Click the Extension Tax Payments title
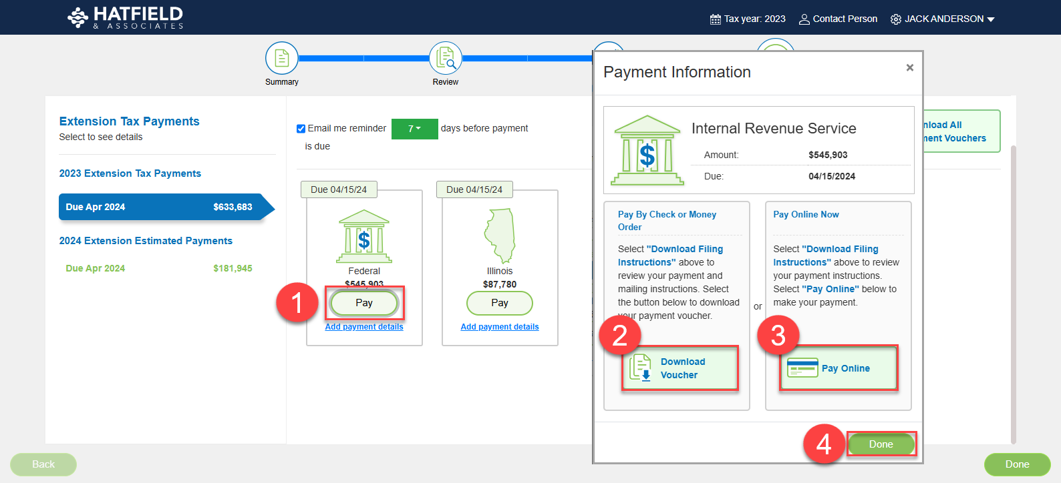This screenshot has width=1061, height=483. tap(129, 121)
